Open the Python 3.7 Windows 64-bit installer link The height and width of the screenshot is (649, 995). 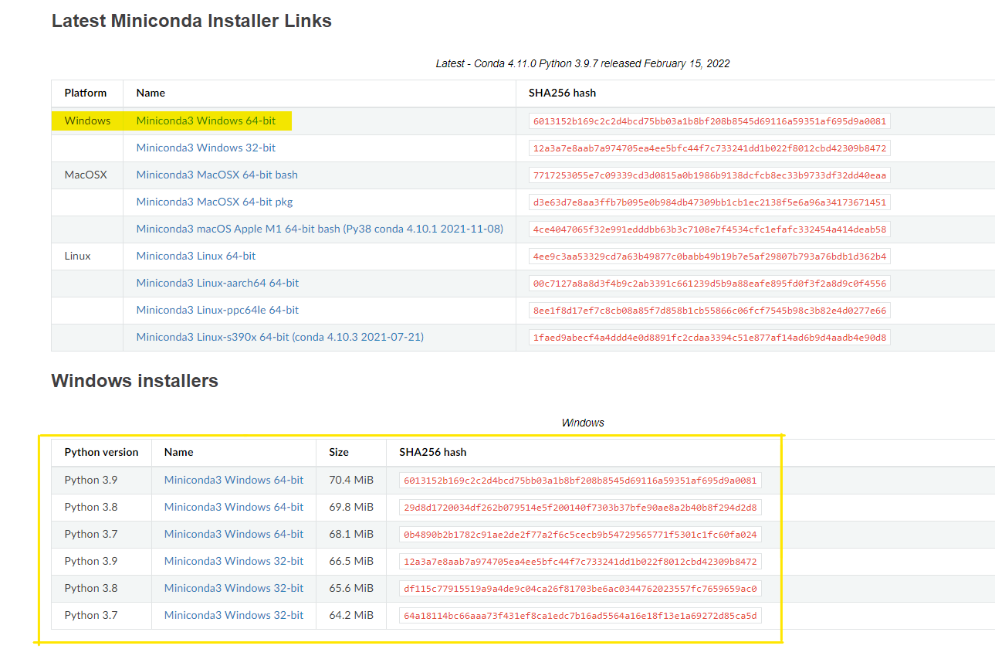tap(233, 534)
